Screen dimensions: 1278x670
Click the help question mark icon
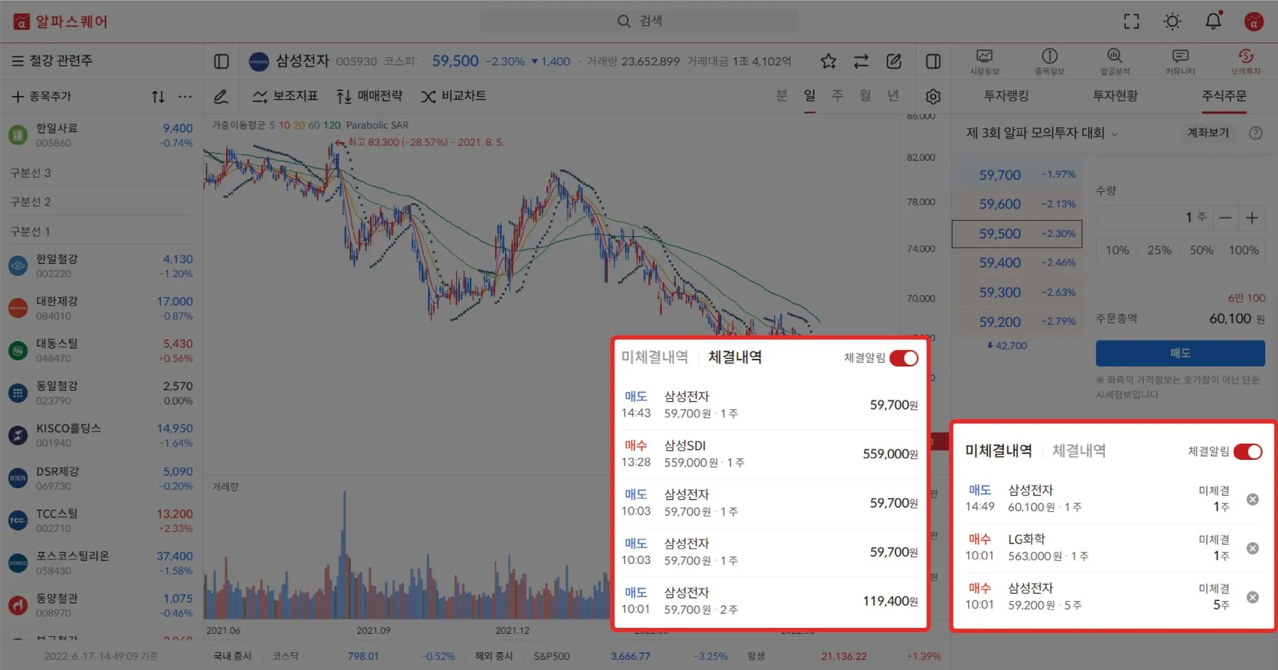pos(1256,133)
